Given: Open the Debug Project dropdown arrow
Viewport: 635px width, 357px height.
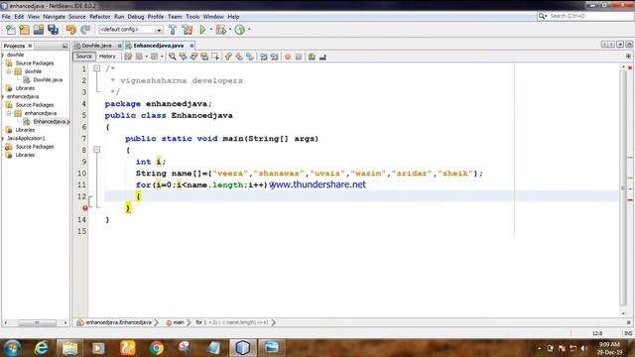Looking at the screenshot, I should (x=230, y=30).
